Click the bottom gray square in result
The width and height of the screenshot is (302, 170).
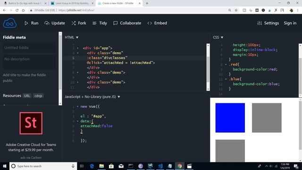click(x=230, y=151)
